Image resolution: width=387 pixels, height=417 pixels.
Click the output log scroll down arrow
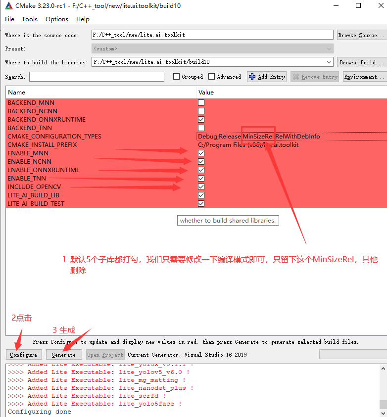[383, 413]
